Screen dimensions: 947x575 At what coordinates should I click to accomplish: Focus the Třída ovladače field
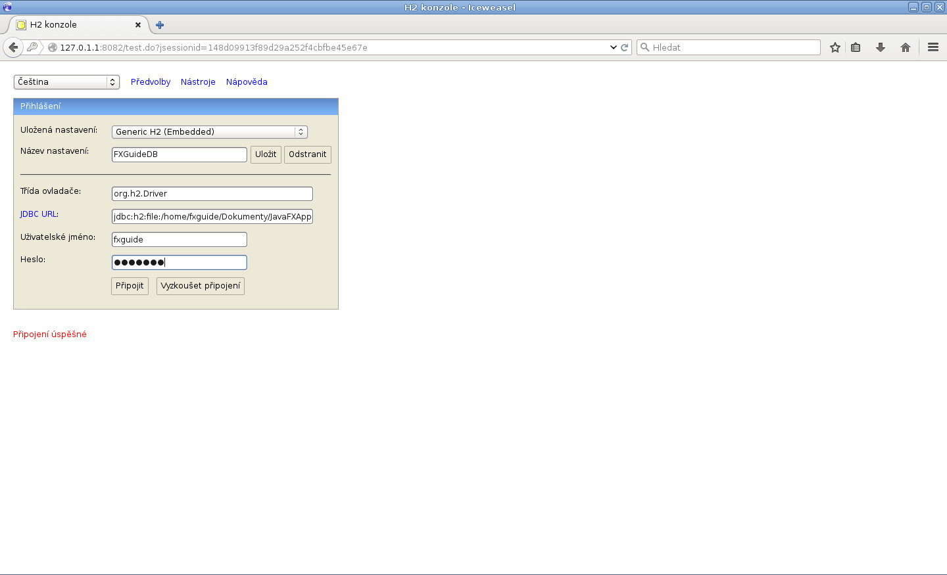212,194
